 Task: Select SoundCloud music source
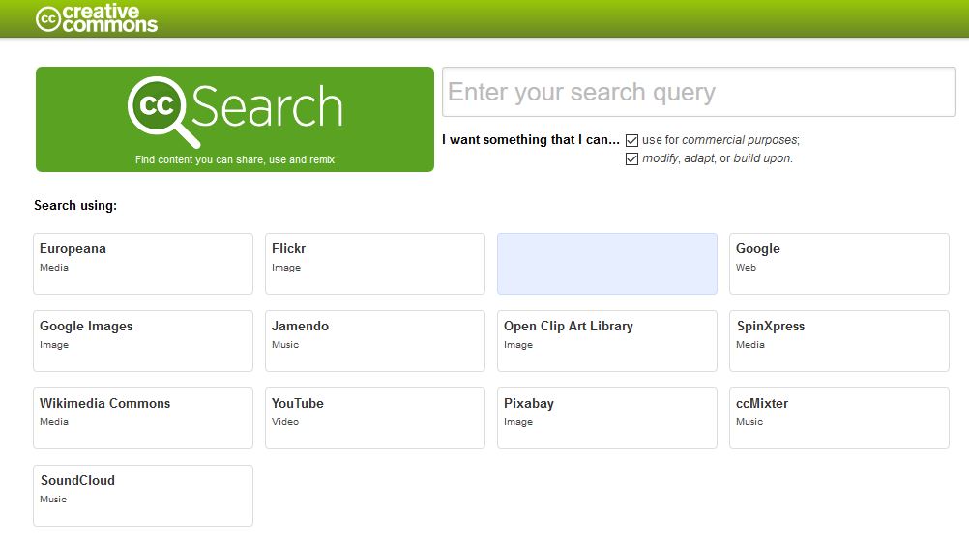(x=143, y=495)
